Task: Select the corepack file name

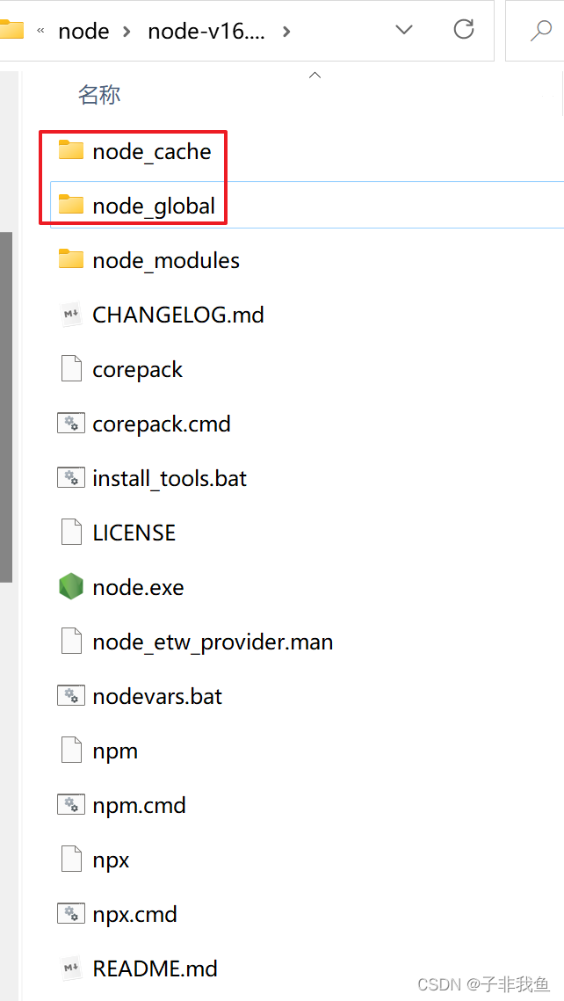Action: click(138, 370)
